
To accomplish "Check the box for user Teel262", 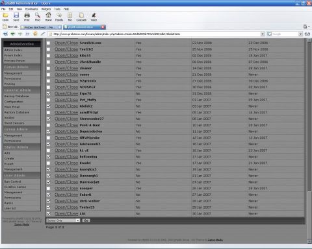I will point(48,49).
